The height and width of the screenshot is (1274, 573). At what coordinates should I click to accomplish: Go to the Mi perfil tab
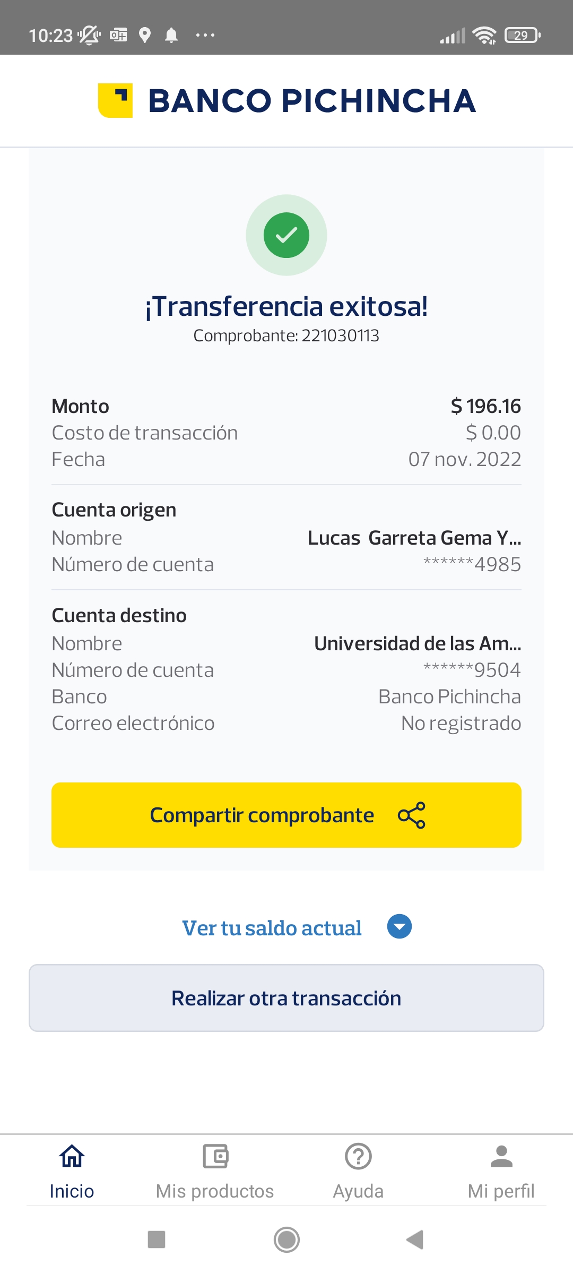pos(501,1191)
